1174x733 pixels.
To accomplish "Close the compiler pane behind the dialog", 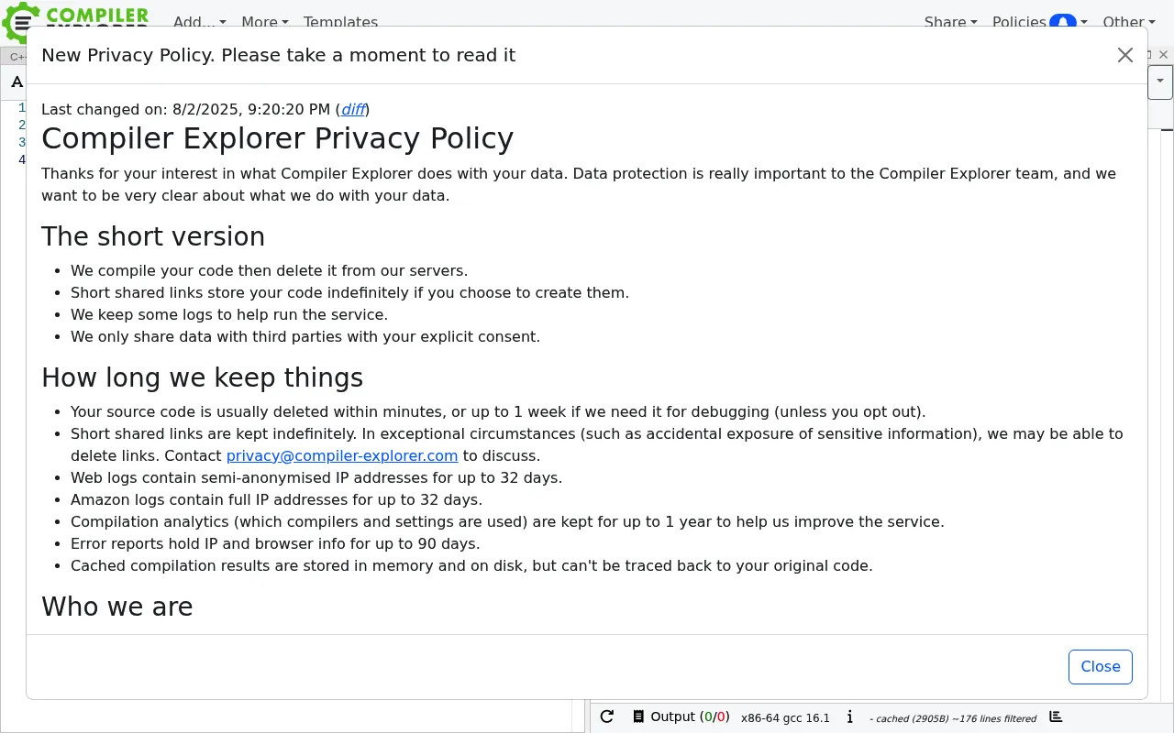I will [1164, 55].
